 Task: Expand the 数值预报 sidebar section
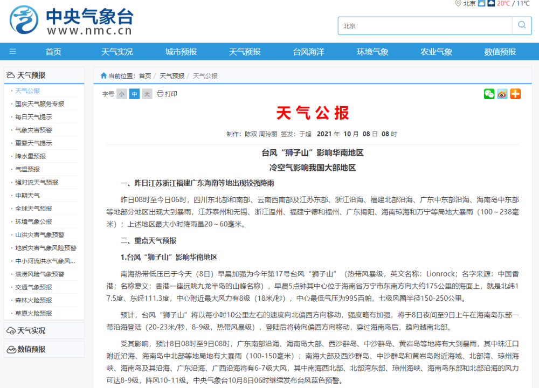click(44, 349)
